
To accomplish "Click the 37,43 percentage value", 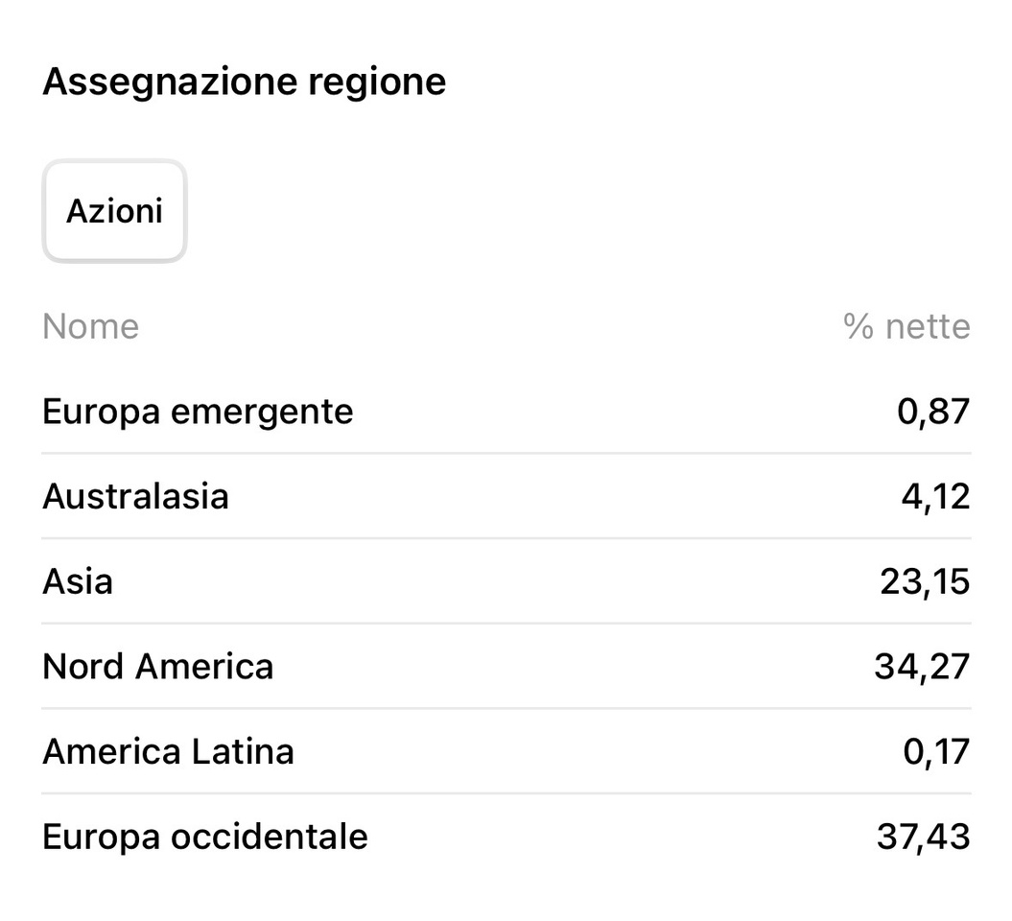I will [x=923, y=837].
